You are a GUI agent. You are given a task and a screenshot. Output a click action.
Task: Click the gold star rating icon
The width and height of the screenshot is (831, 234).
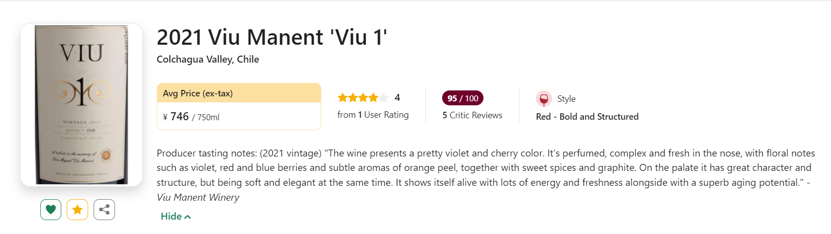[x=77, y=210]
